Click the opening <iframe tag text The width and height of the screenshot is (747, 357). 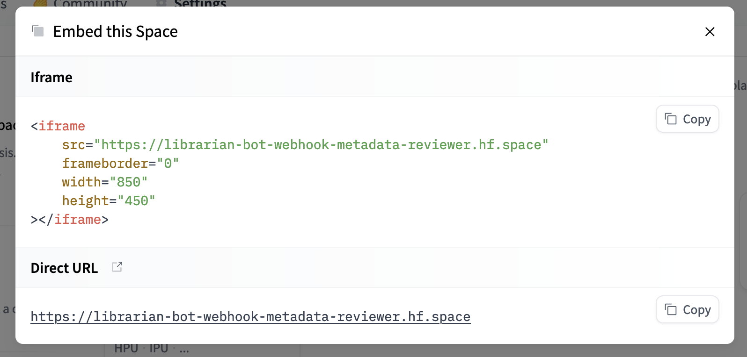[x=58, y=126]
